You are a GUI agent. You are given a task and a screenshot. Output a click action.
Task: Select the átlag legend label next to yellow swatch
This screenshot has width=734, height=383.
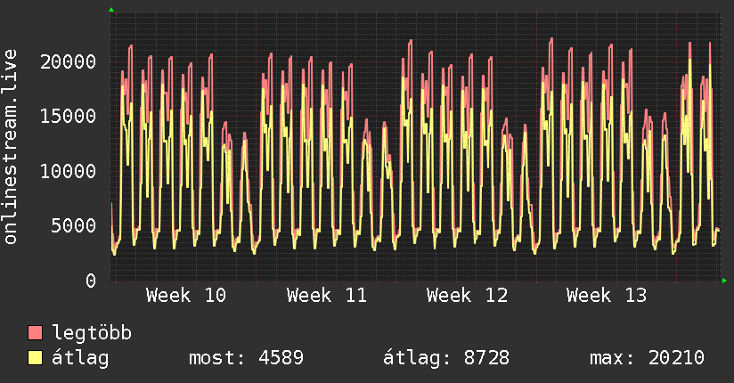[80, 358]
